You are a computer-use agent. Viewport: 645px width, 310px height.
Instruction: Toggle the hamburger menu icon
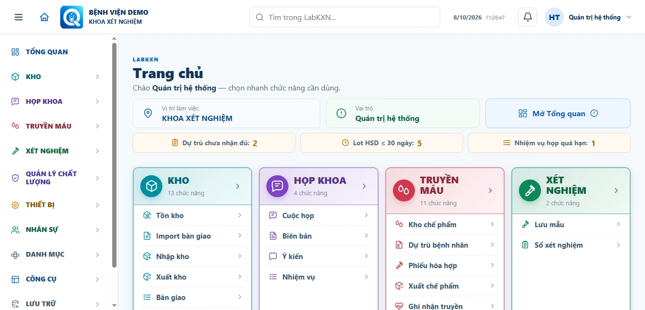(19, 17)
